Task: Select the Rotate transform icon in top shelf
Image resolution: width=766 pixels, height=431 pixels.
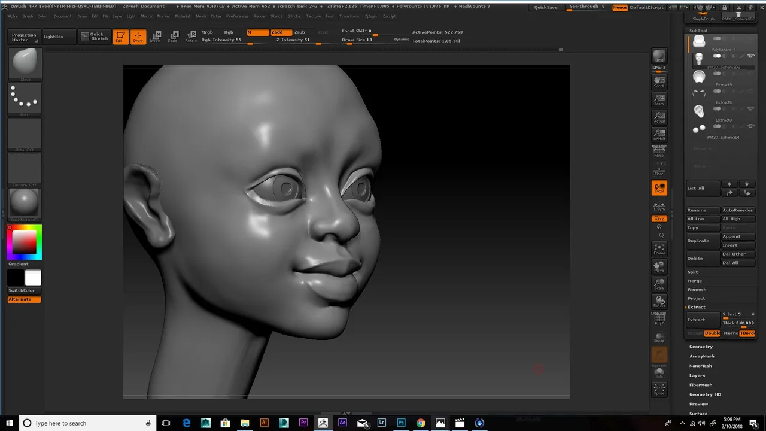Action: tap(191, 37)
